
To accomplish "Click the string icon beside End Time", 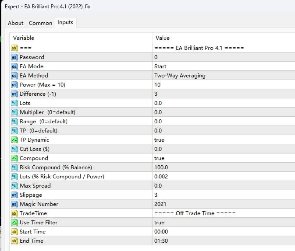I will point(14,241).
